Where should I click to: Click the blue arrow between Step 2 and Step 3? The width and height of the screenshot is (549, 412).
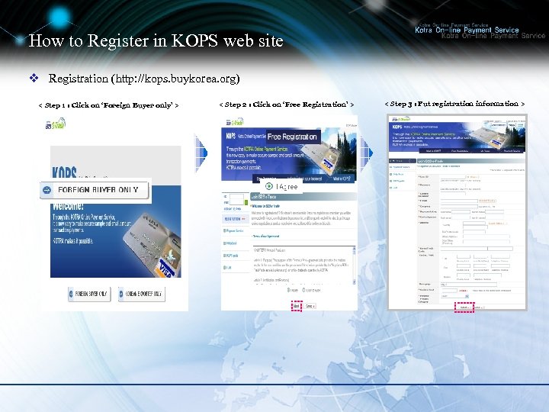pyautogui.click(x=366, y=153)
